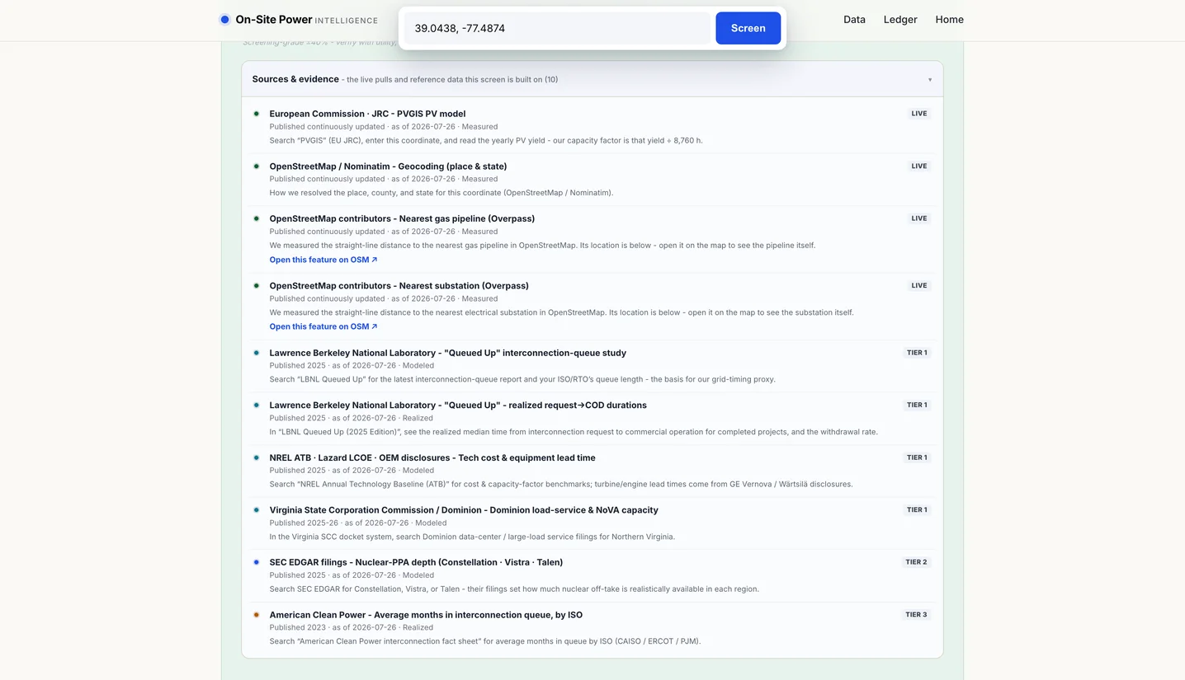This screenshot has width=1185, height=680.
Task: Collapse the Sources & evidence section arrow
Action: tap(930, 80)
